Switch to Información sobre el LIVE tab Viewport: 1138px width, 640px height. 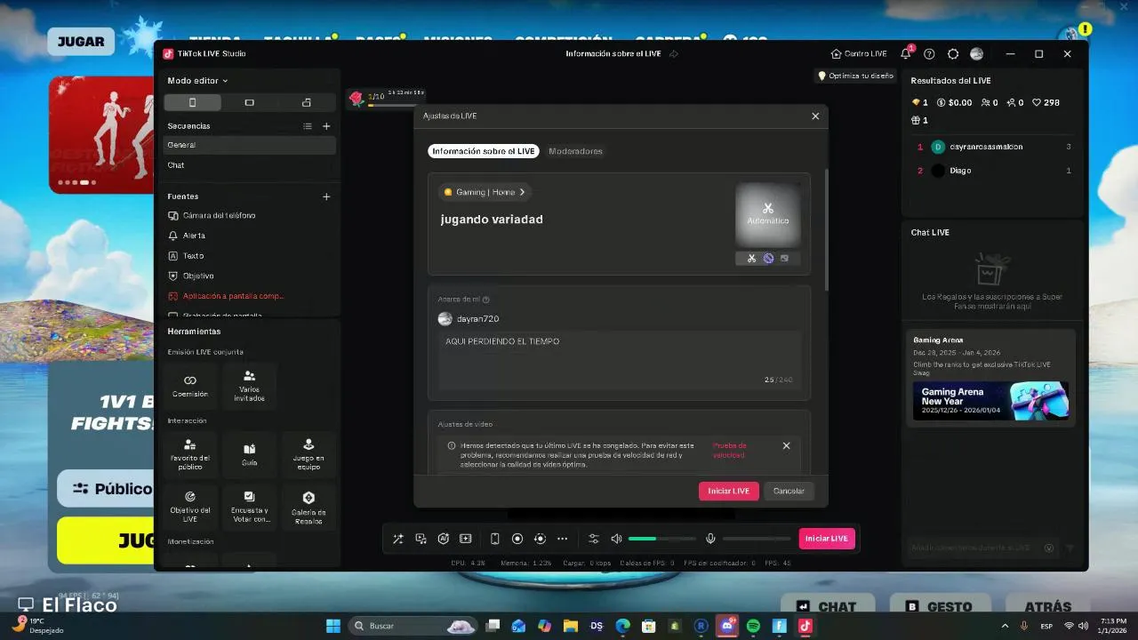coord(484,151)
